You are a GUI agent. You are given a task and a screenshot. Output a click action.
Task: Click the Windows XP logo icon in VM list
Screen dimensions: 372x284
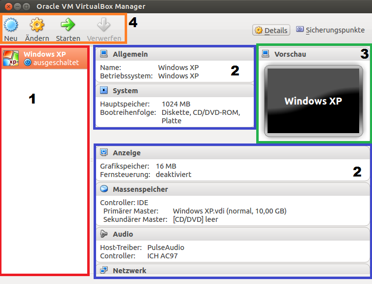pyautogui.click(x=11, y=58)
